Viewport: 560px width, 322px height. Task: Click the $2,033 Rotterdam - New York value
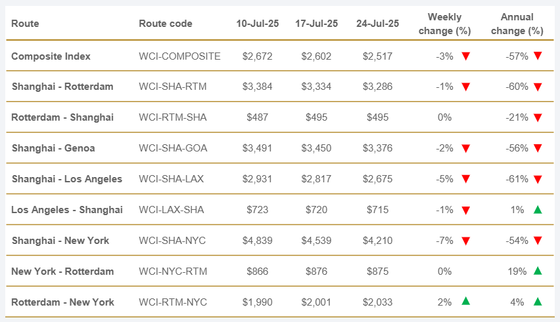click(377, 302)
